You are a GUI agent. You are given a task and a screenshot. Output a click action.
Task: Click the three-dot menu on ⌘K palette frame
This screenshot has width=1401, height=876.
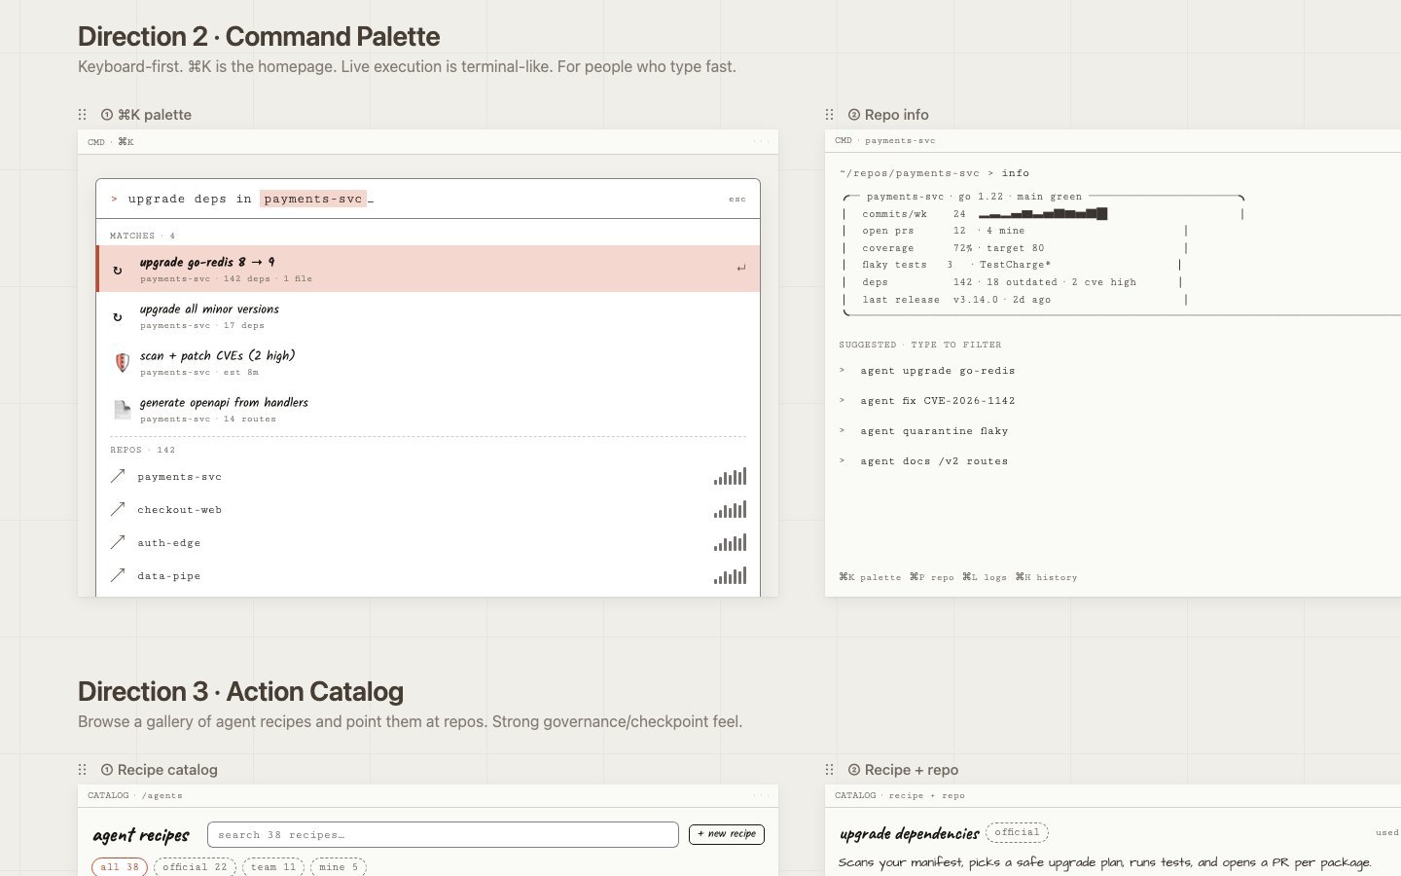click(x=761, y=142)
